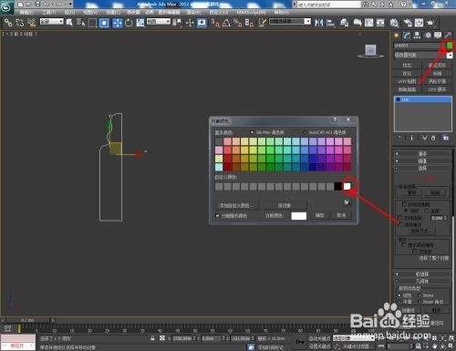Open the Hierarchy command panel tab

tap(417, 36)
